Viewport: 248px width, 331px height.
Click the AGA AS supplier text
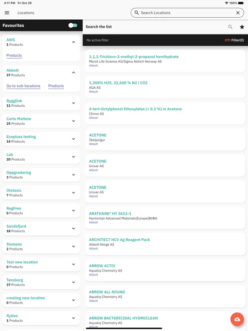[x=95, y=87]
